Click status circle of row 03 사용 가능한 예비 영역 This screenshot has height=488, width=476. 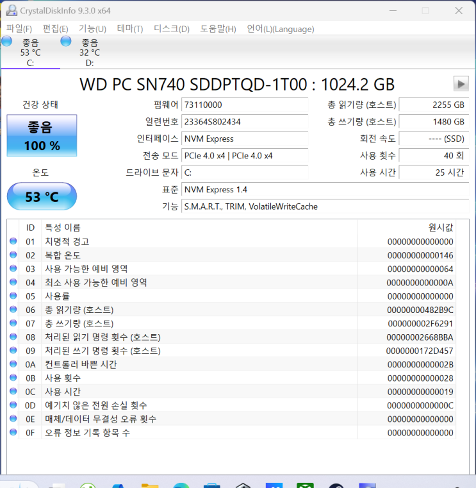pos(13,268)
